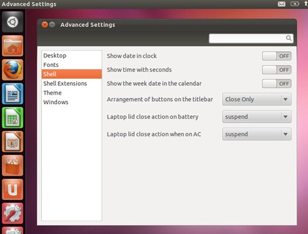
Task: Click 'Arrangement of buttons on the titlebar' label
Action: tap(160, 99)
